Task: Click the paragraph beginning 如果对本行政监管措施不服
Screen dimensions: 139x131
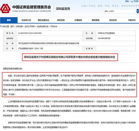Action: click(x=69, y=125)
